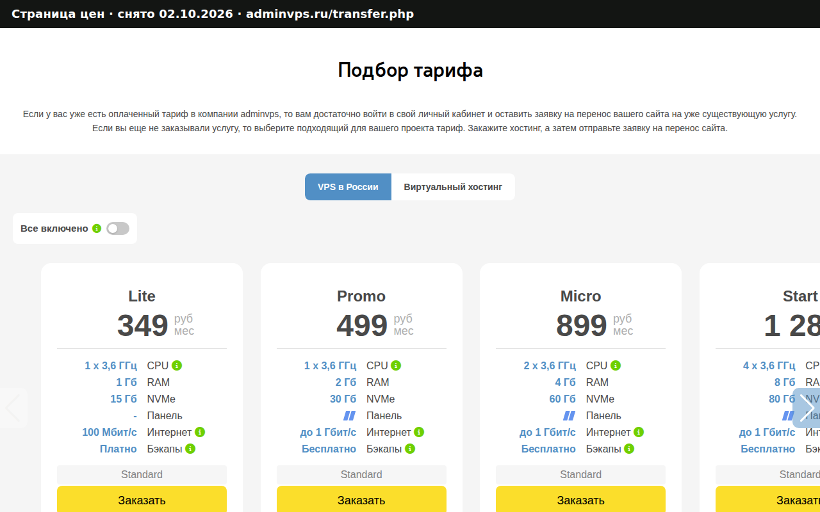
Task: Select the "VPS в России" tab
Action: pyautogui.click(x=348, y=187)
